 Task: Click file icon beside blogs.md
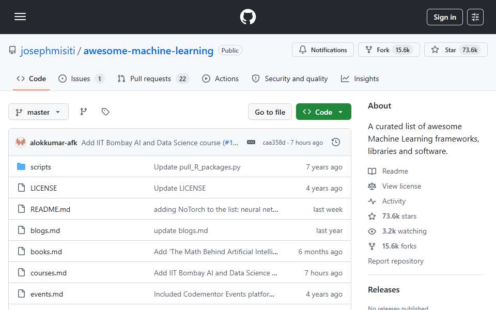(21, 230)
